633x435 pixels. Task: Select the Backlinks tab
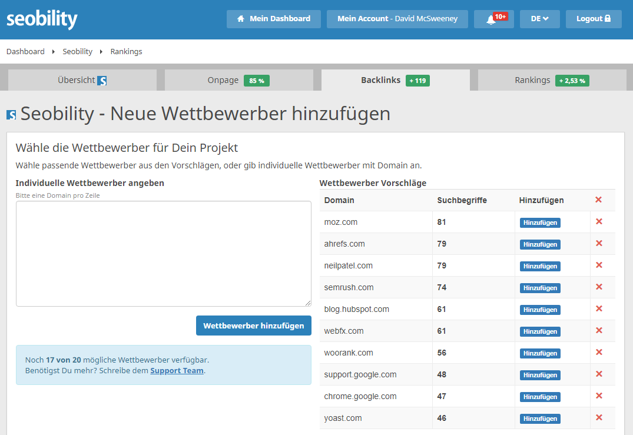pyautogui.click(x=396, y=80)
